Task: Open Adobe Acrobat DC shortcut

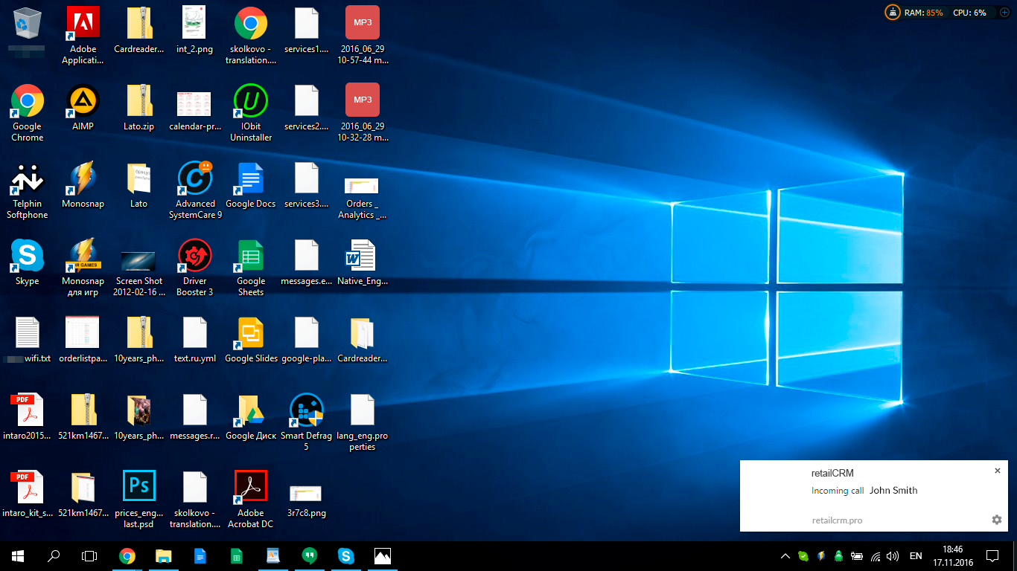Action: 251,500
